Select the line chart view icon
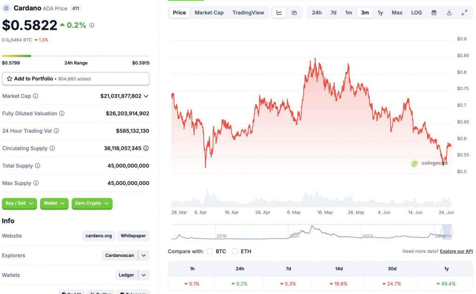 [x=279, y=13]
